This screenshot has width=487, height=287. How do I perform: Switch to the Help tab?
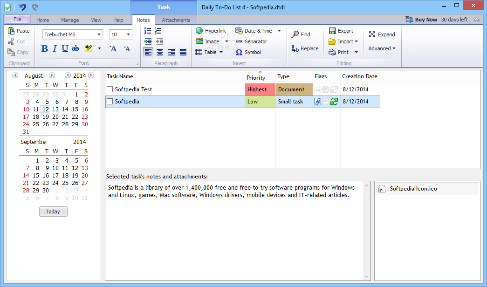click(118, 20)
